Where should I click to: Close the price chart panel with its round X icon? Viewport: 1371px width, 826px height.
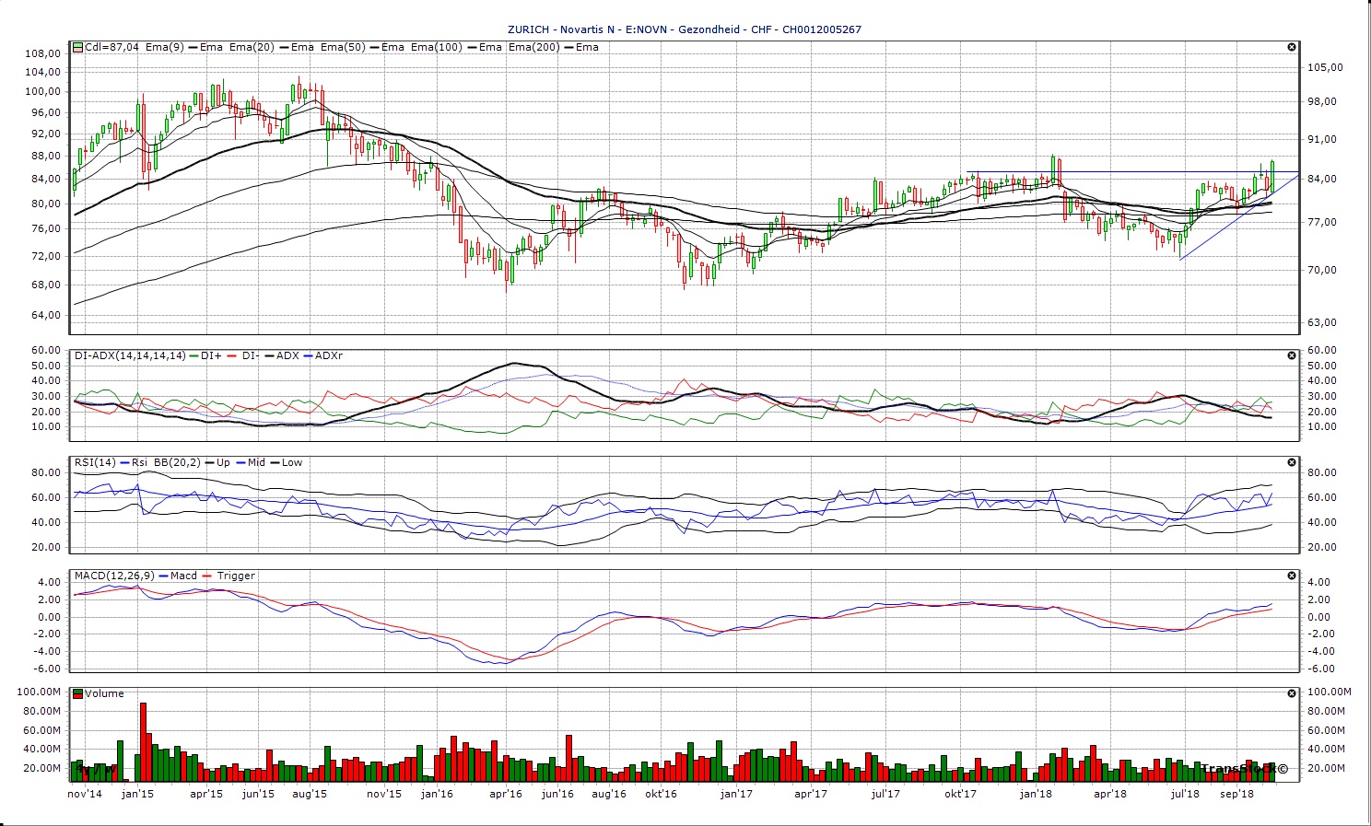click(1292, 47)
